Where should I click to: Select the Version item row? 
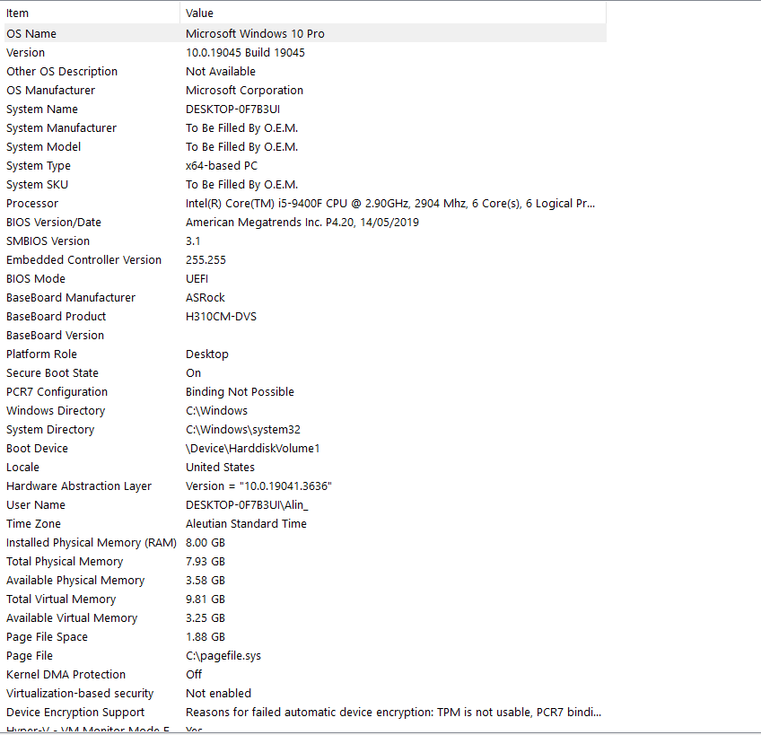305,52
